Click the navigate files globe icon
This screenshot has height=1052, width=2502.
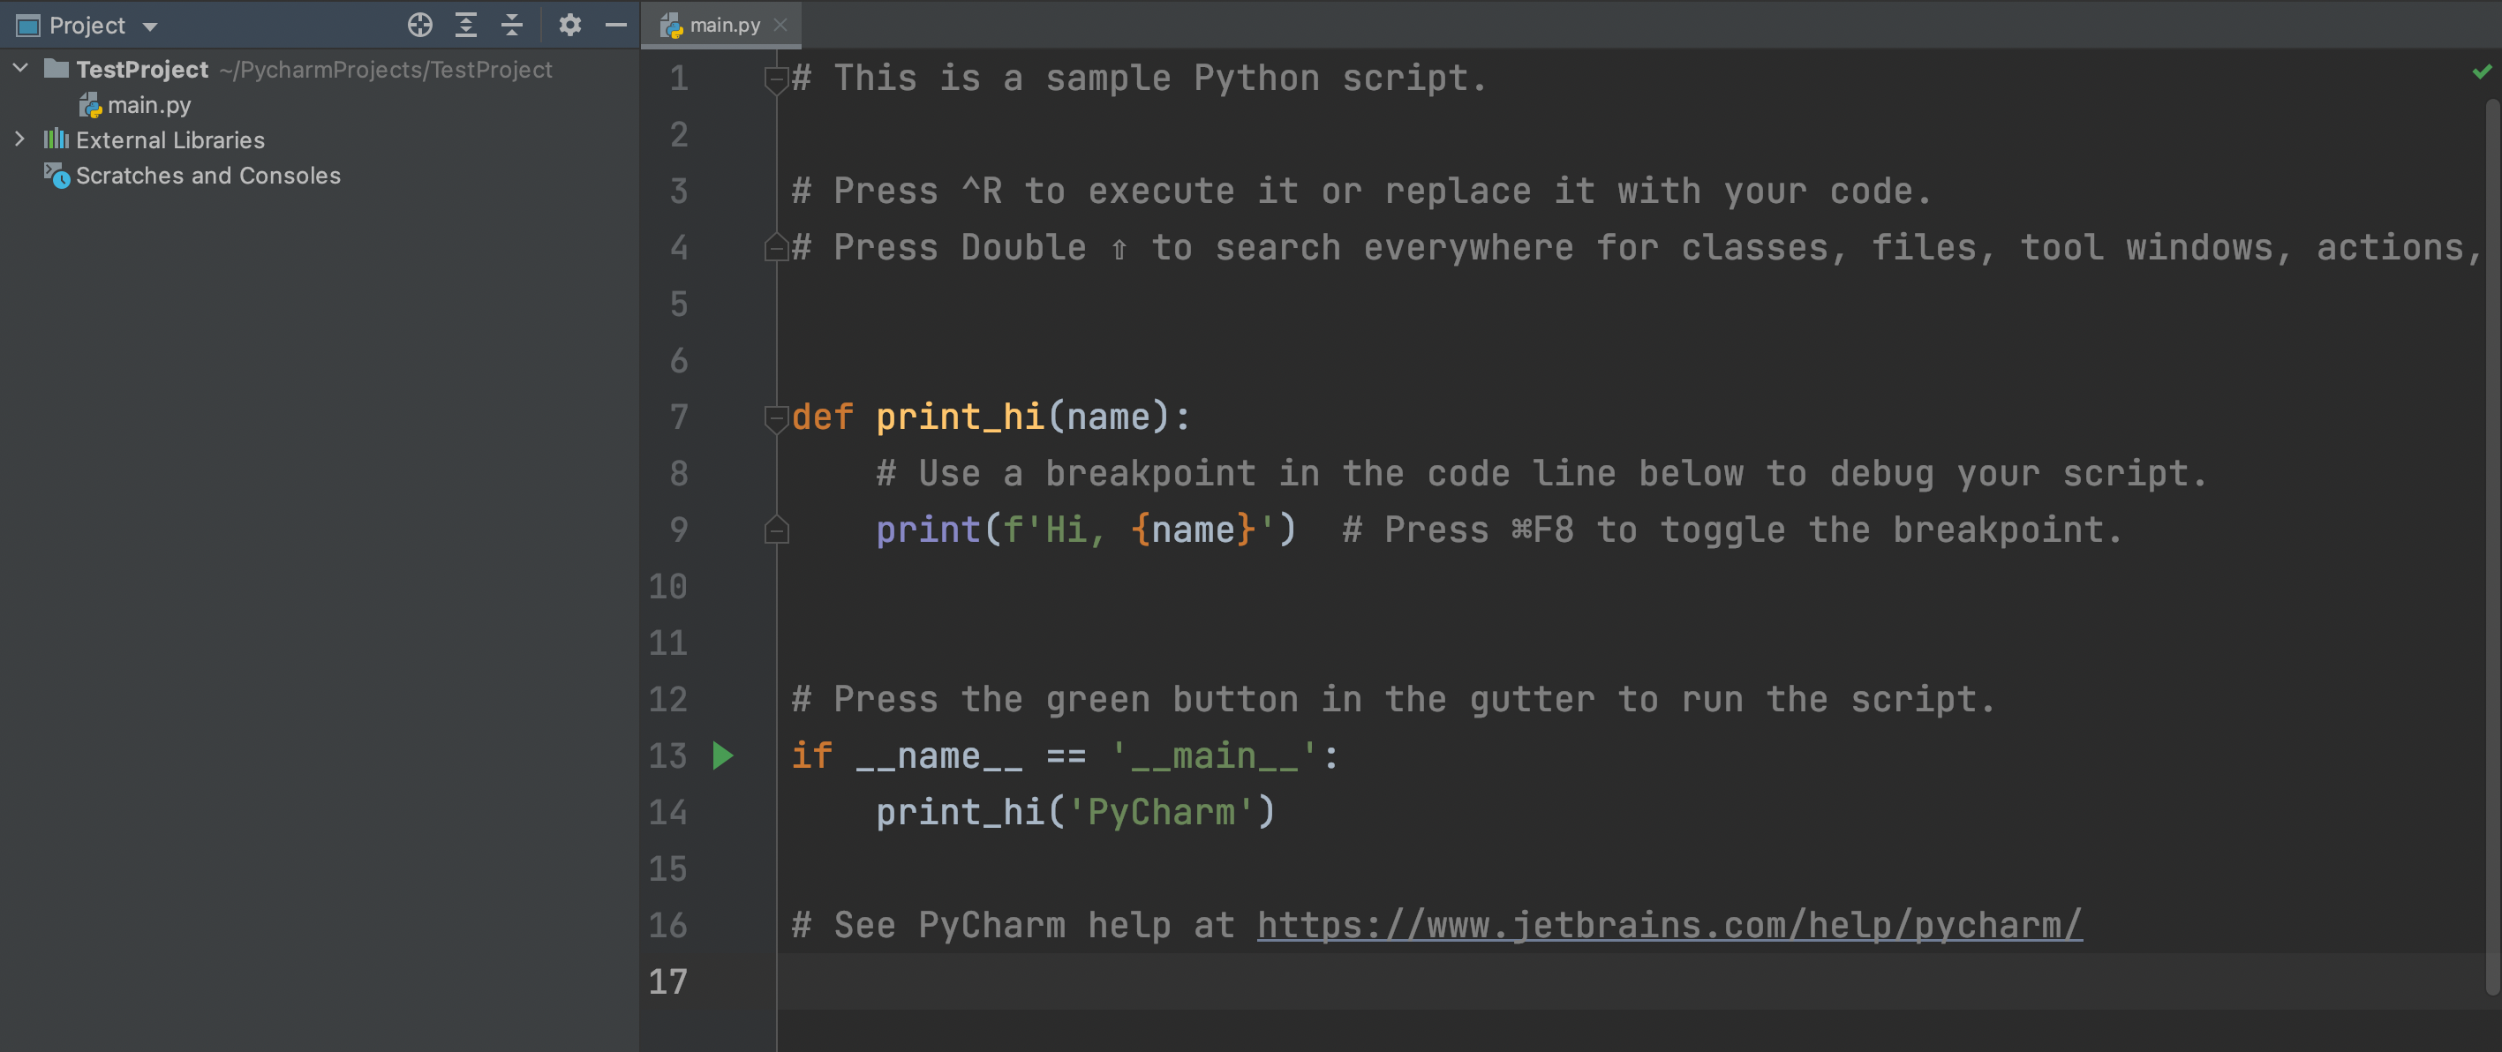[418, 22]
